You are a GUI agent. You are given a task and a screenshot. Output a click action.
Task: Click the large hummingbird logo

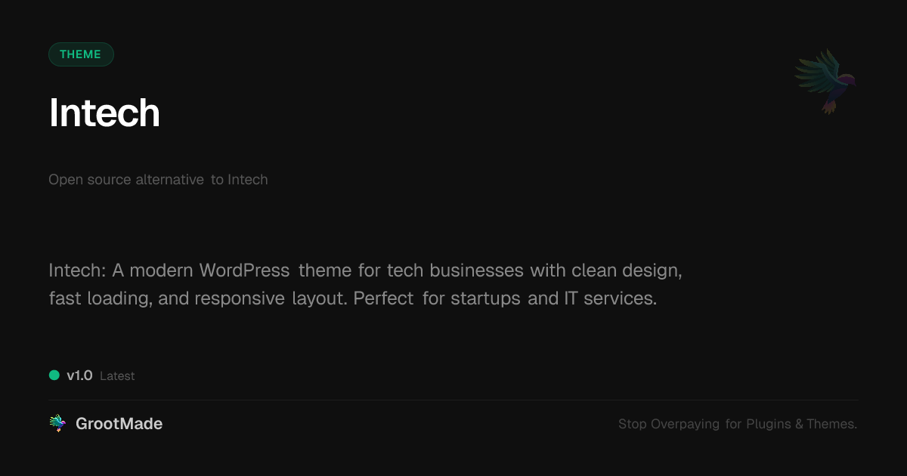point(825,80)
